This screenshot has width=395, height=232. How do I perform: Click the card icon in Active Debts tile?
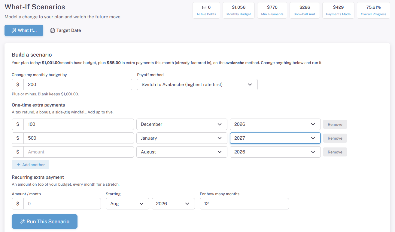pyautogui.click(x=204, y=7)
